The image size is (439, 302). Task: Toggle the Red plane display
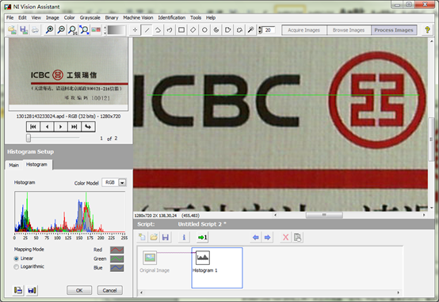[116, 250]
